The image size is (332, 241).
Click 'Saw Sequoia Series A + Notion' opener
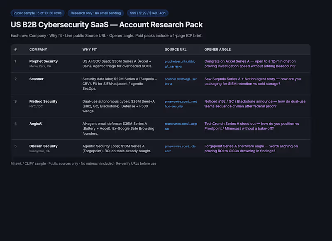(x=252, y=81)
